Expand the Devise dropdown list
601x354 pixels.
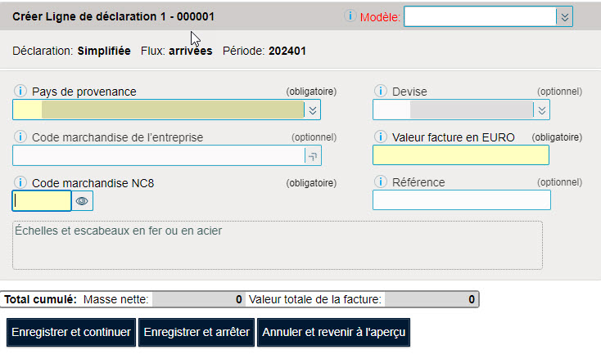tap(541, 110)
